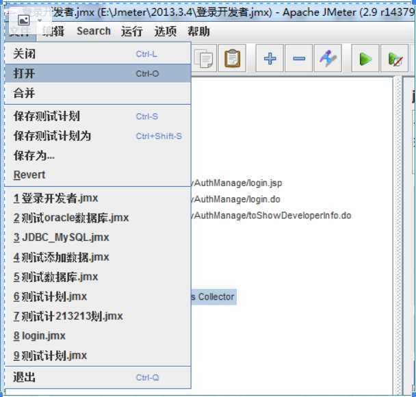This screenshot has height=397, width=416.
Task: Open the 运行 menu
Action: [x=132, y=31]
